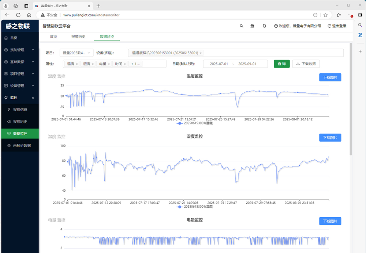Viewport: 366px width, 253px height.
Task: Expand the 设备管理 sidebar menu
Action: (19, 86)
